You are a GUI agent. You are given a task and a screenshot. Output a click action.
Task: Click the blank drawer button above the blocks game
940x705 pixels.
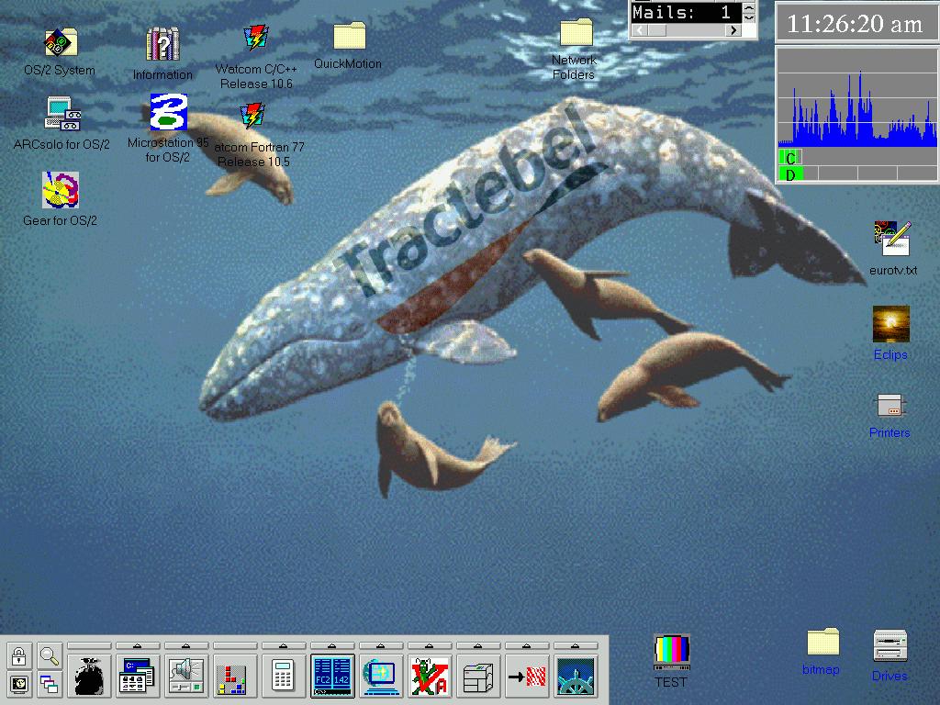pyautogui.click(x=235, y=645)
